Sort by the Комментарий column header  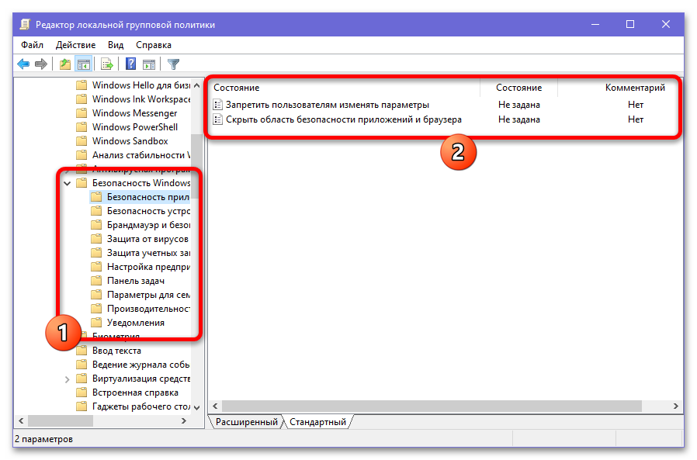[635, 88]
